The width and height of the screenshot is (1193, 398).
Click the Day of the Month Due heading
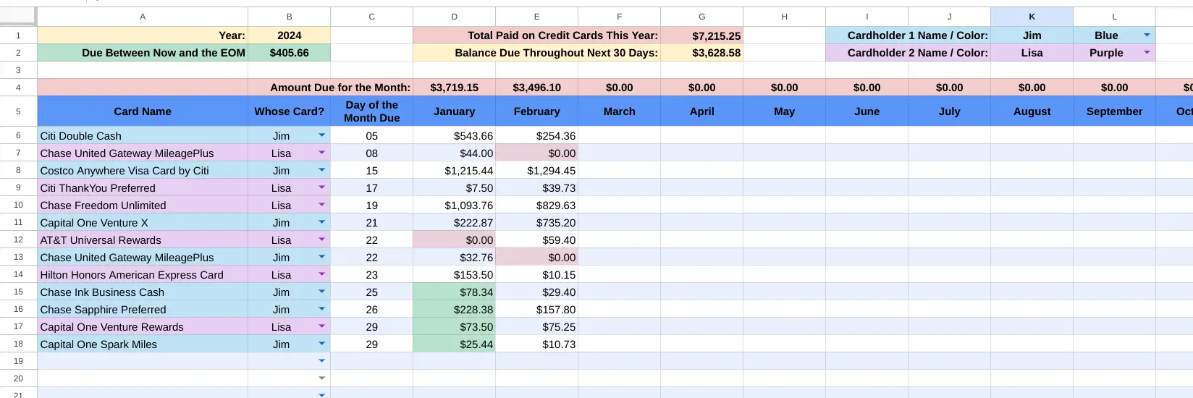[372, 111]
